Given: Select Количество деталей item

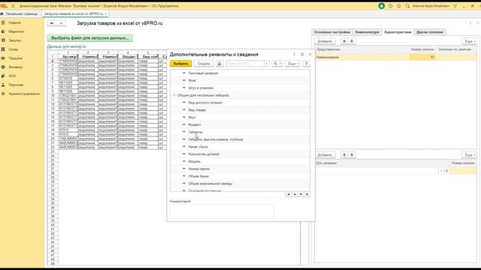Looking at the screenshot, I should click(204, 154).
